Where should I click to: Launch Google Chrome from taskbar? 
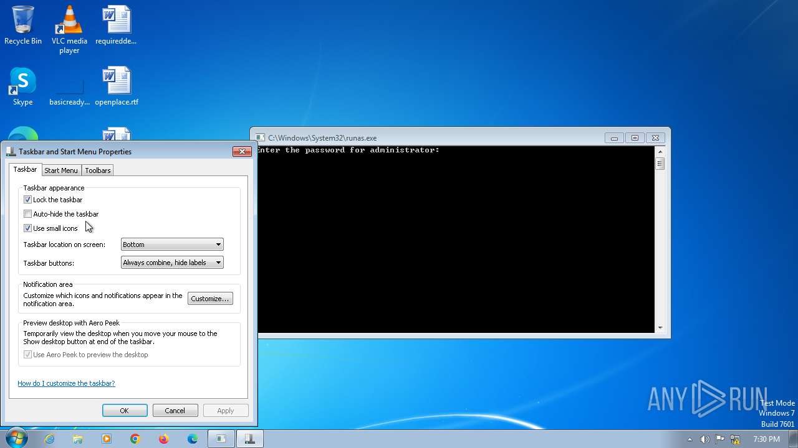click(x=135, y=439)
